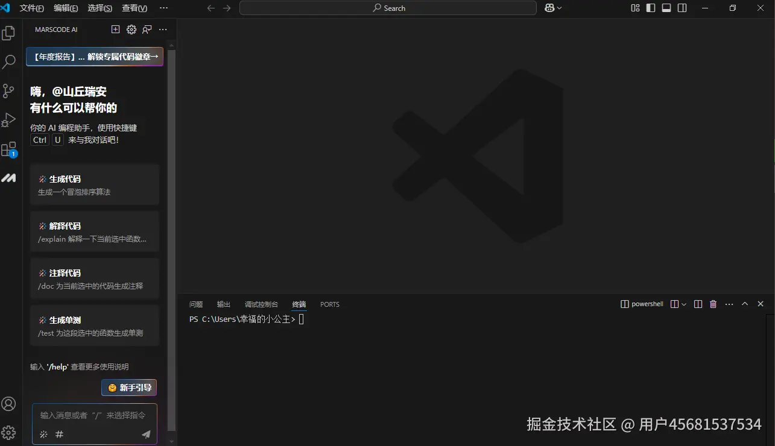Kill terminal with the trash icon
This screenshot has height=446, width=775.
click(713, 304)
